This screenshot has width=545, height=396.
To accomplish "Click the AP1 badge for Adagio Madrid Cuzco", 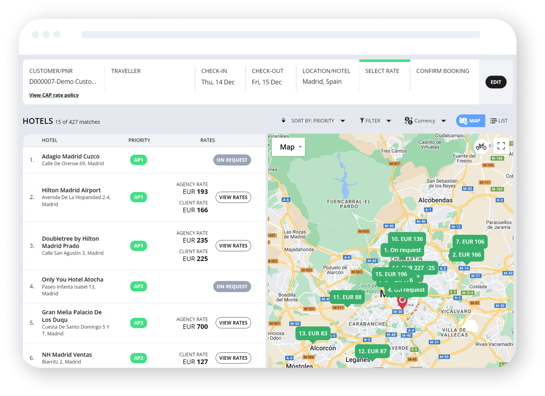I will pyautogui.click(x=139, y=160).
